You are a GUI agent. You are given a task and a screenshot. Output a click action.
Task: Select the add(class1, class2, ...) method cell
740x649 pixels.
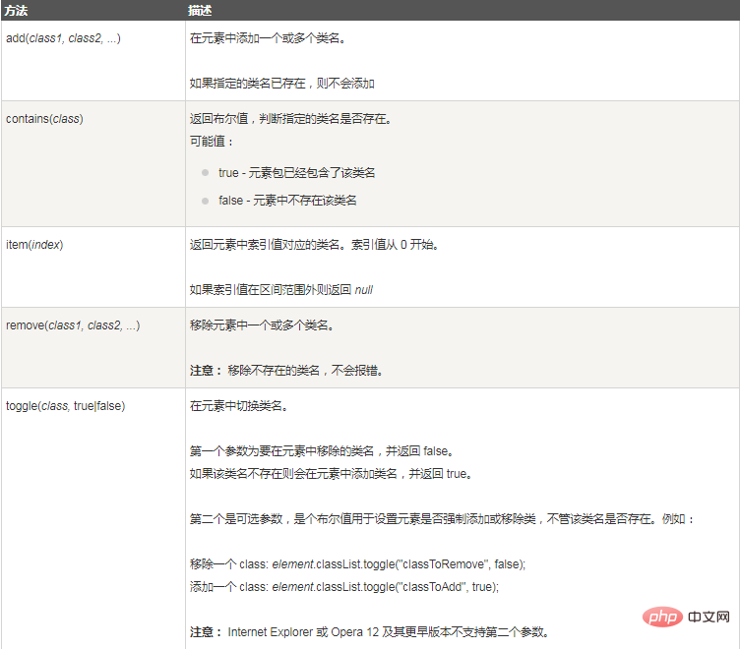(93, 60)
